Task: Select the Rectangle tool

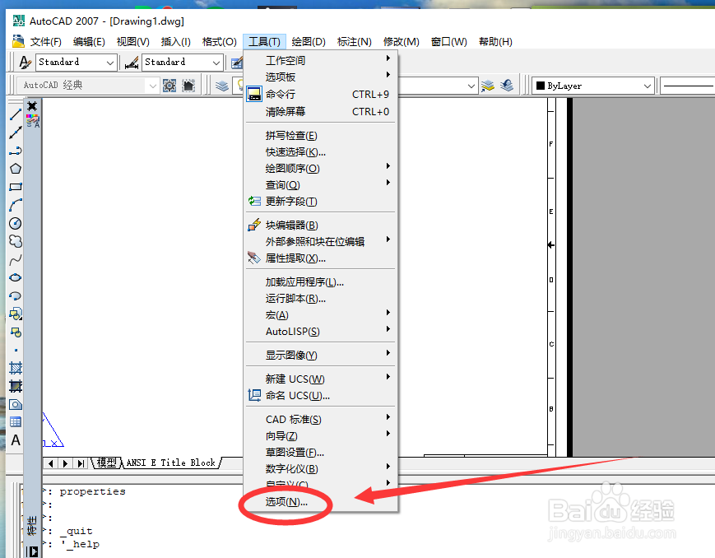Action: coord(16,187)
